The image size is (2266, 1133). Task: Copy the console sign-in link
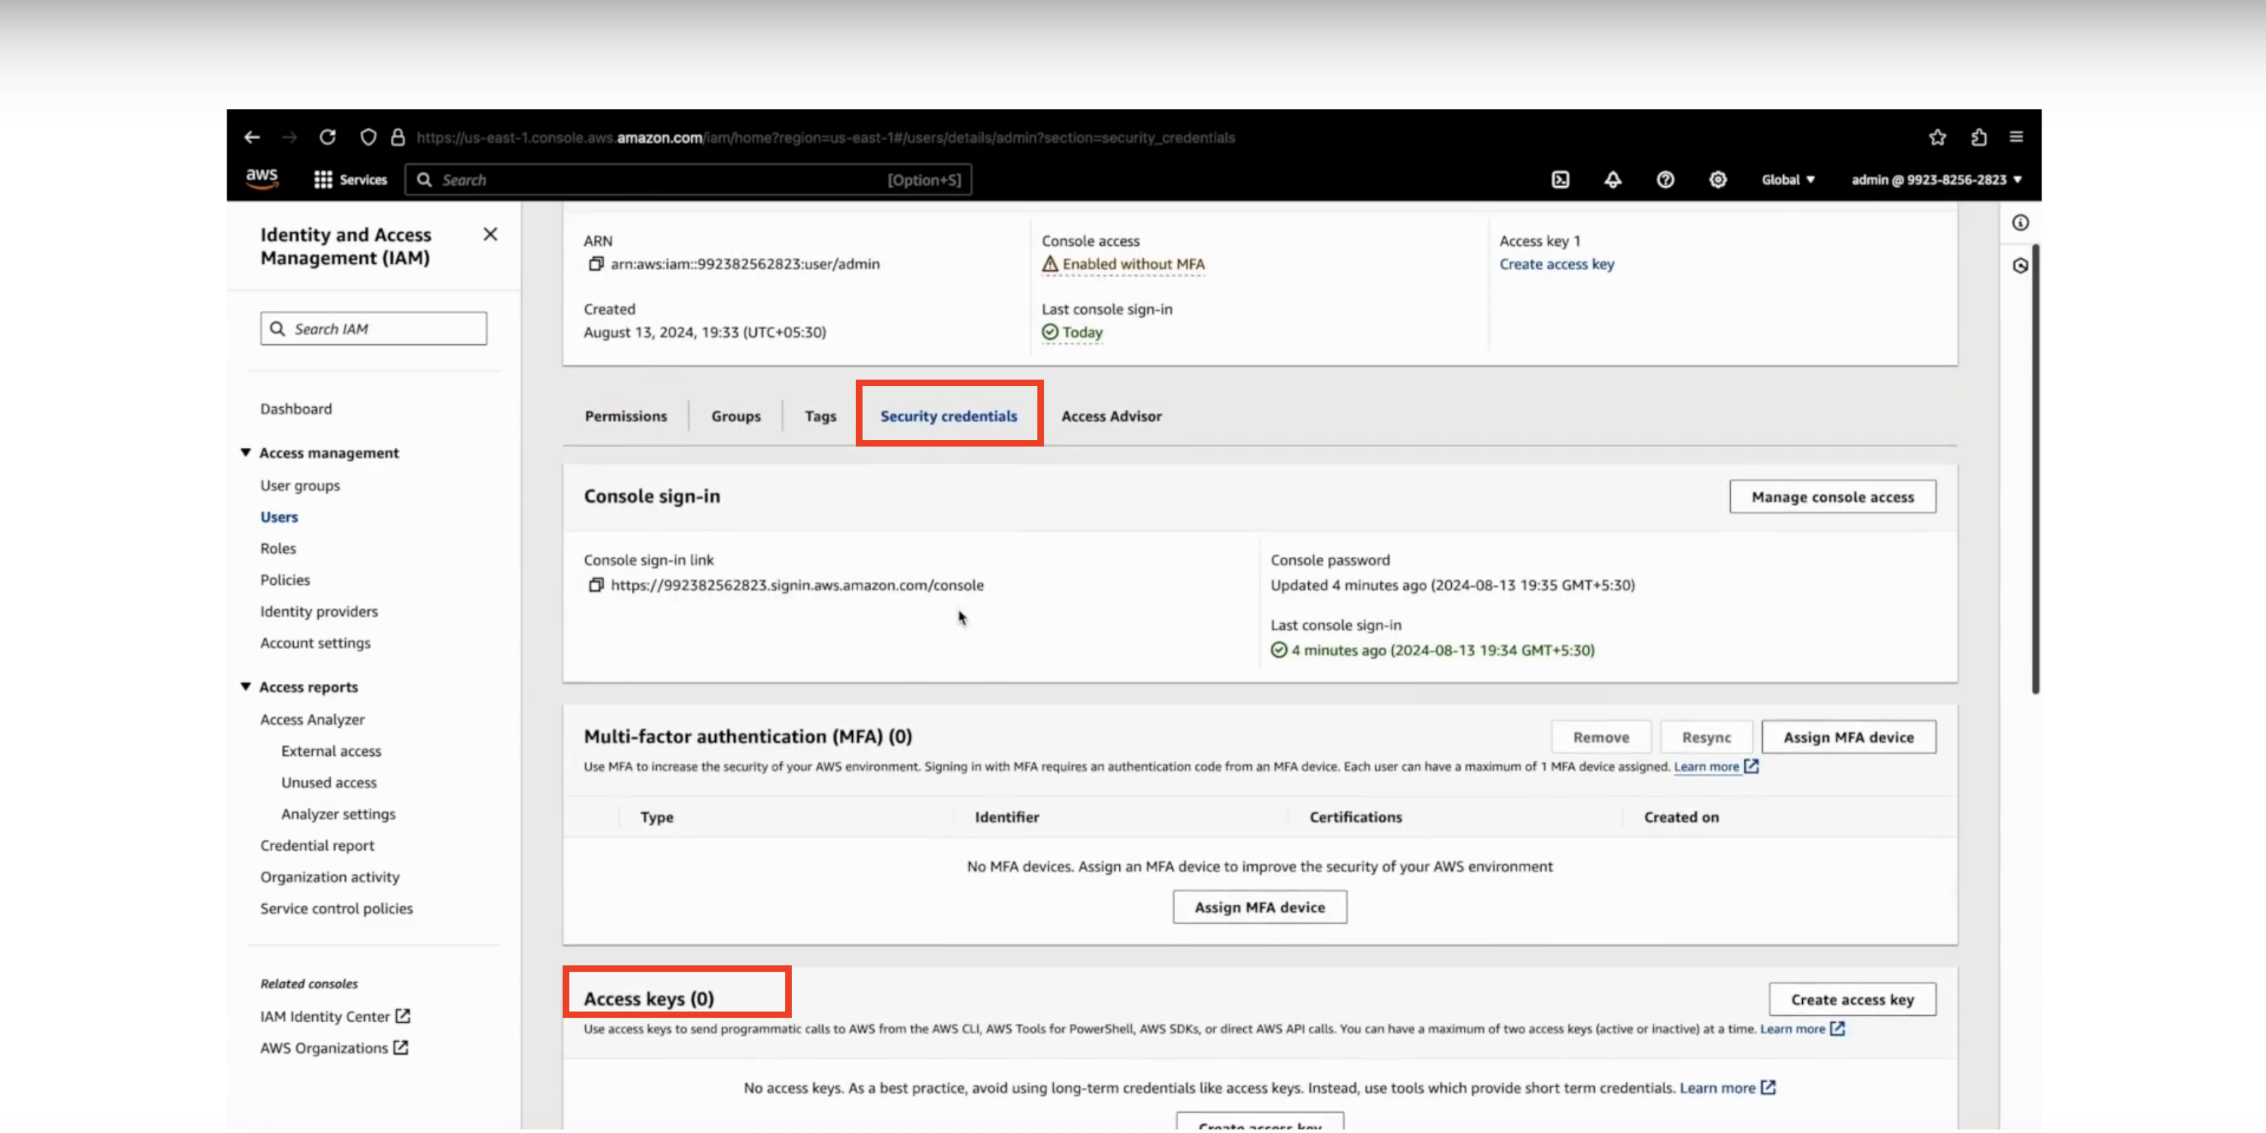(596, 584)
